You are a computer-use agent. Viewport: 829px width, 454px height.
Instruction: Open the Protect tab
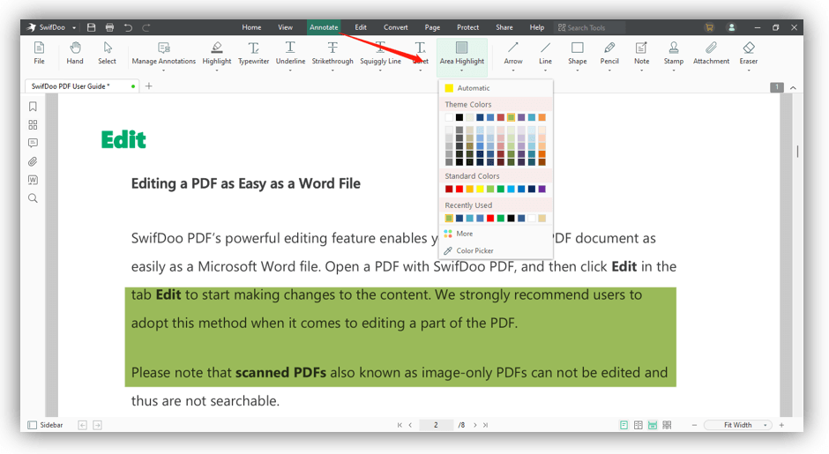tap(468, 27)
